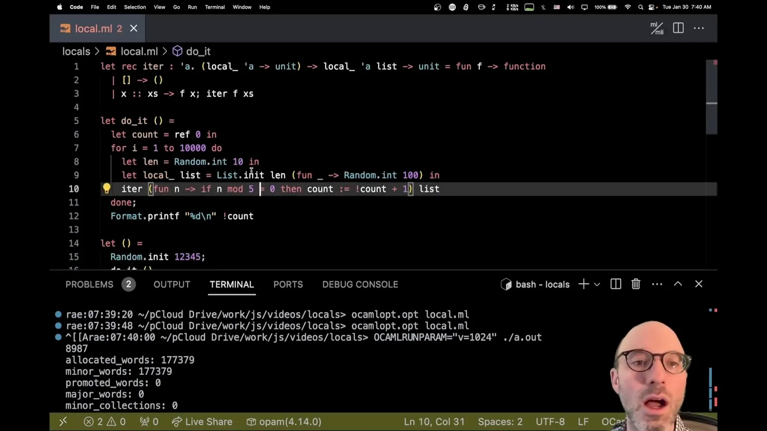
Task: Select the bash - locals terminal
Action: (x=535, y=284)
